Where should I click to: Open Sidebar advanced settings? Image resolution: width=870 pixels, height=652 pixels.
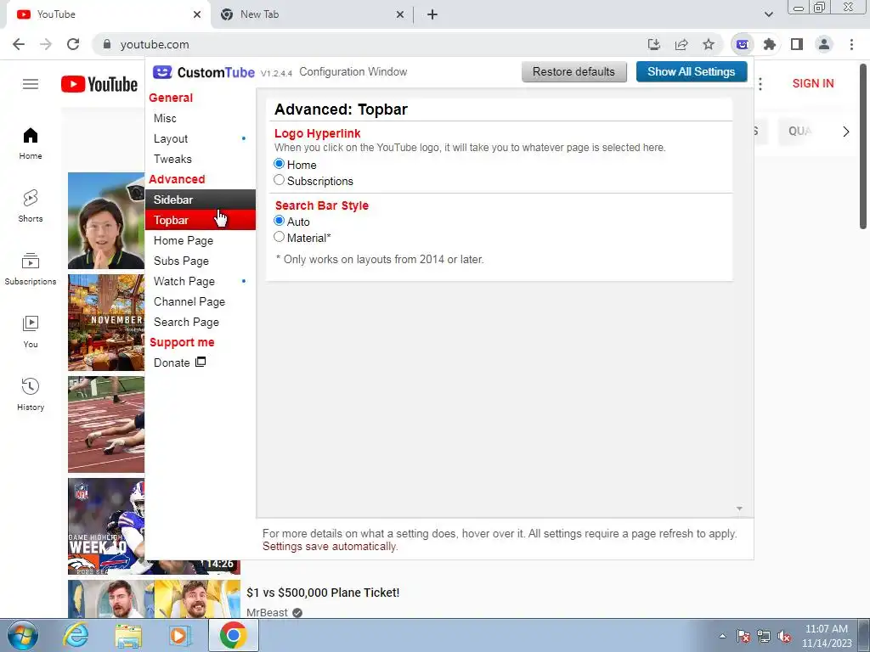point(201,200)
